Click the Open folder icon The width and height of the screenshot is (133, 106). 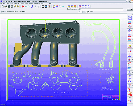6,6
